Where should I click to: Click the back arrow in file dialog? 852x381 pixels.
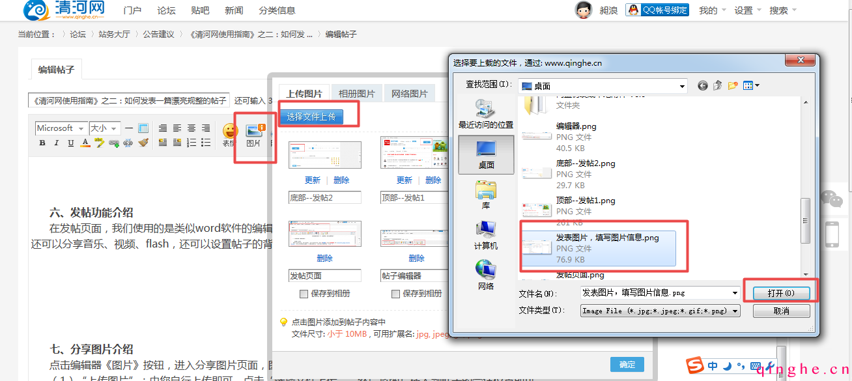coord(702,85)
